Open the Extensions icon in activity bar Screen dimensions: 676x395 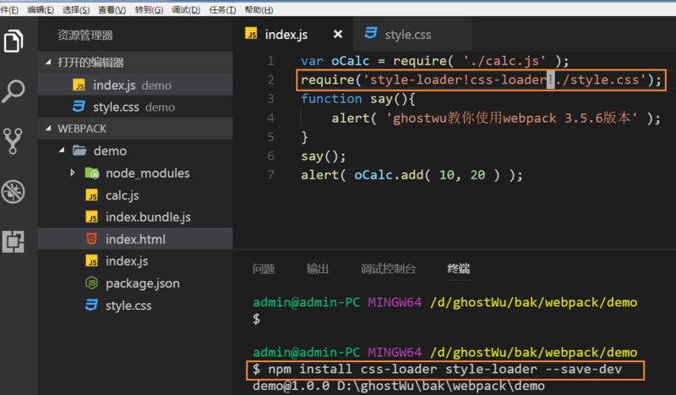[x=13, y=241]
